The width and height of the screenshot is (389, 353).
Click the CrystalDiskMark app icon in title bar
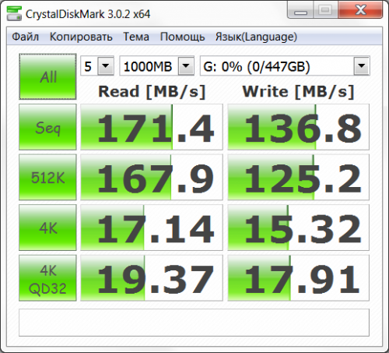[14, 13]
